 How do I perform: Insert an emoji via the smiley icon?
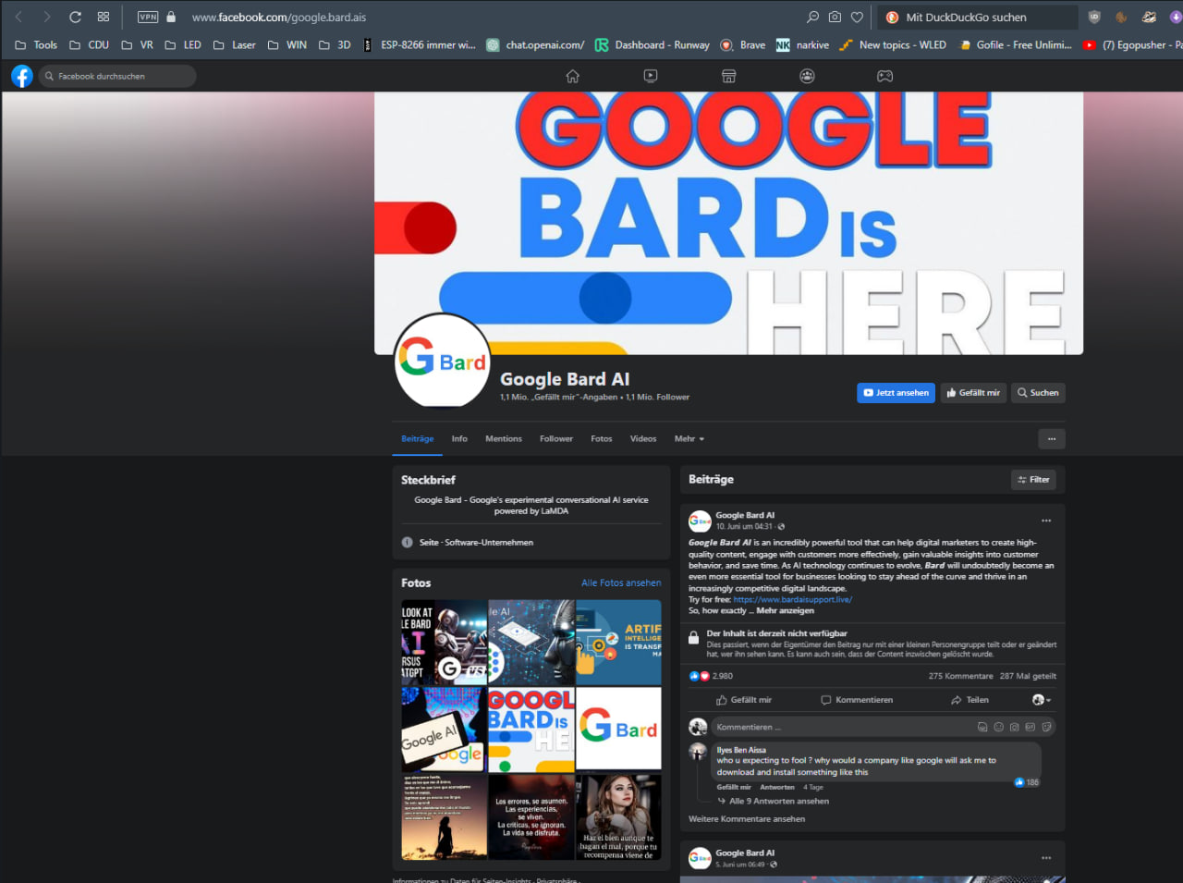point(998,728)
